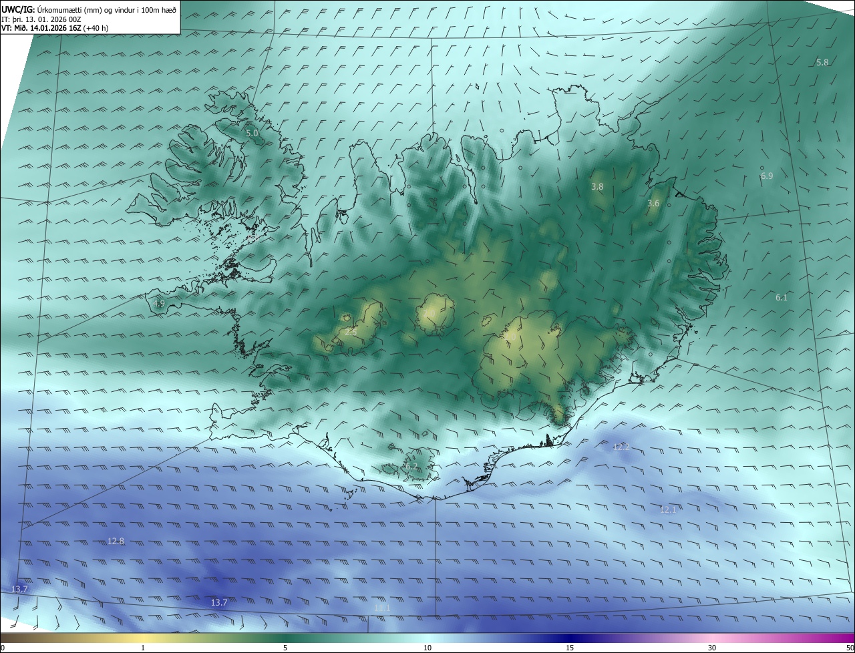Click the 12.1 value label

click(668, 509)
